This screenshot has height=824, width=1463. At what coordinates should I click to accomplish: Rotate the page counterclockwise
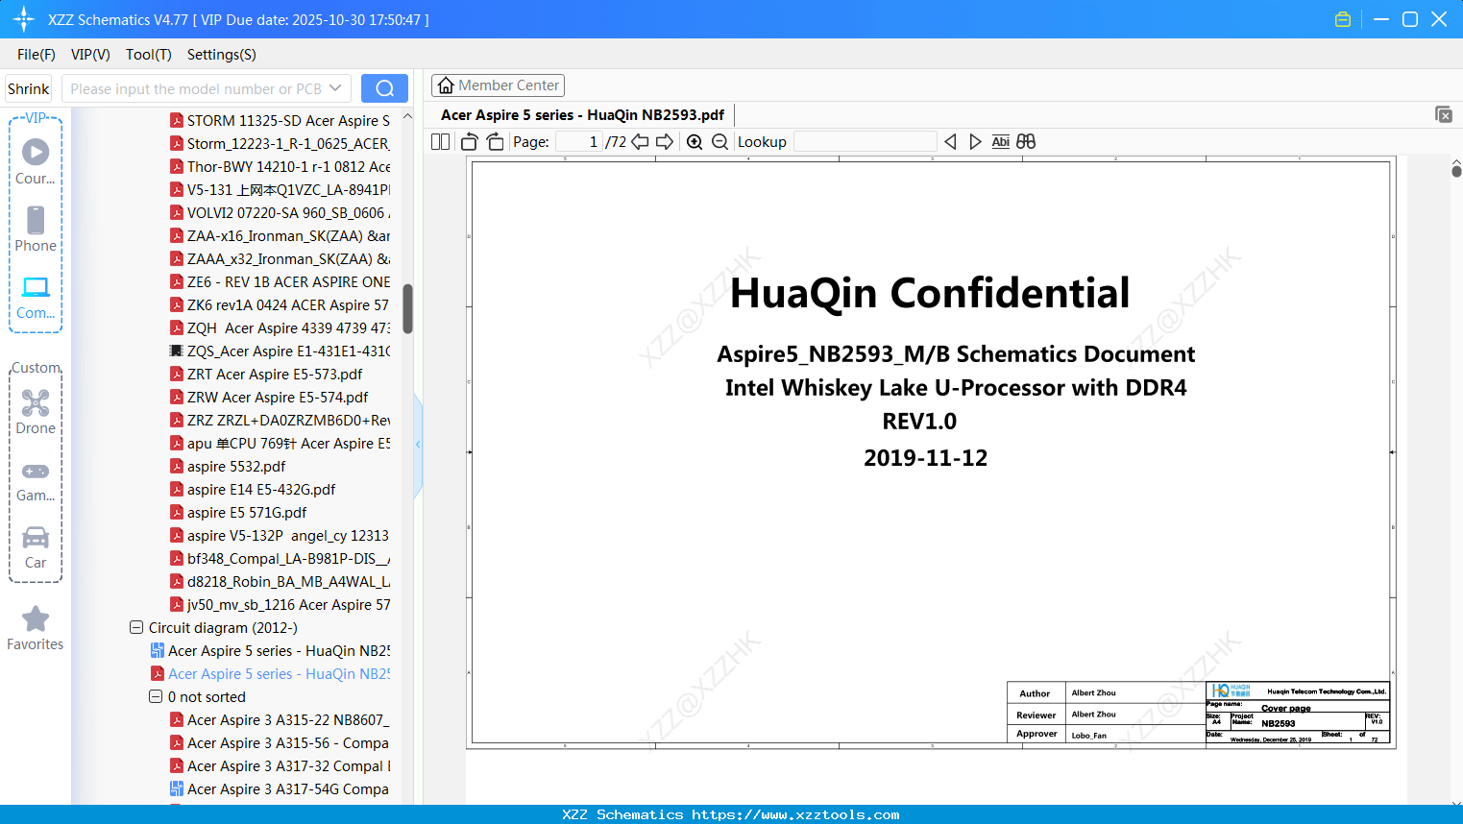click(x=470, y=142)
